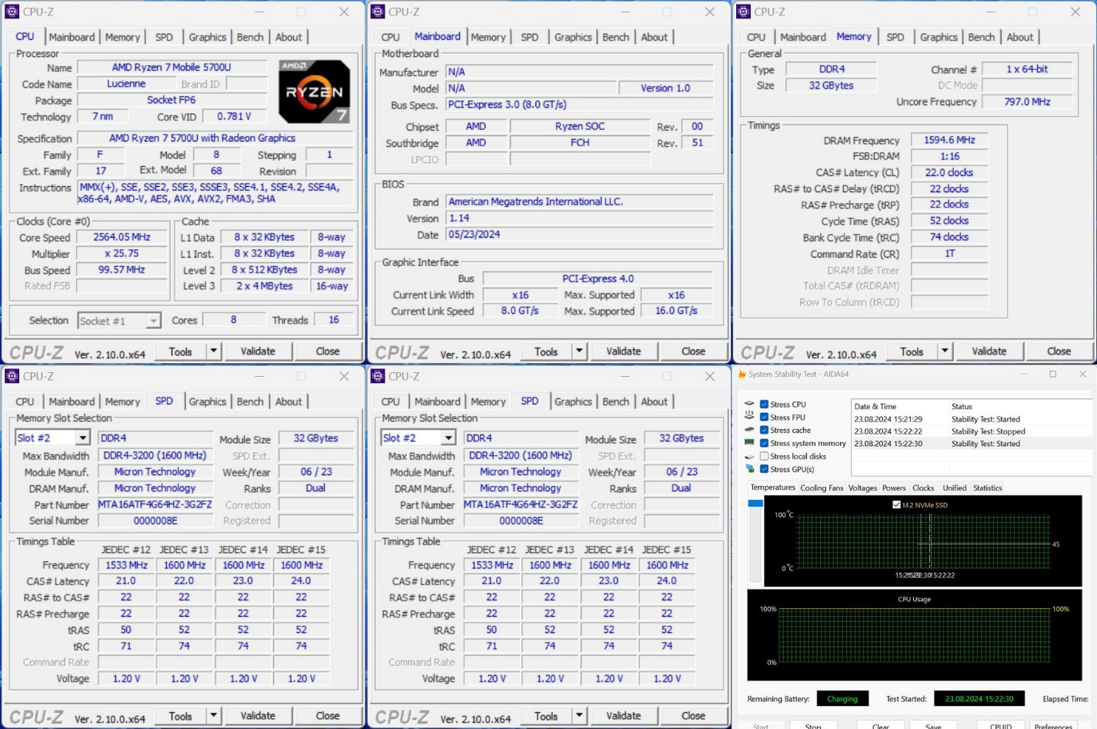Image resolution: width=1097 pixels, height=729 pixels.
Task: Open the Bench tab in the Mainboard window
Action: click(615, 37)
